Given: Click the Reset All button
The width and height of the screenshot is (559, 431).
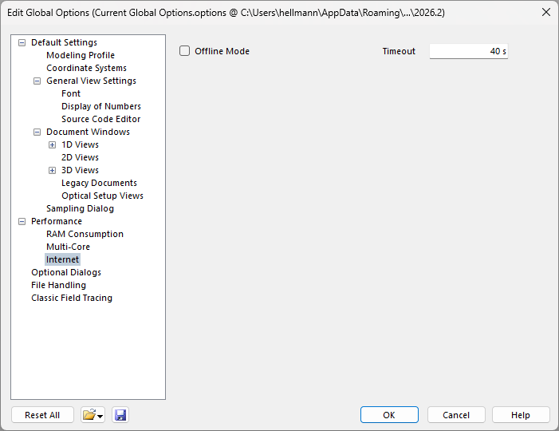Looking at the screenshot, I should click(x=42, y=415).
